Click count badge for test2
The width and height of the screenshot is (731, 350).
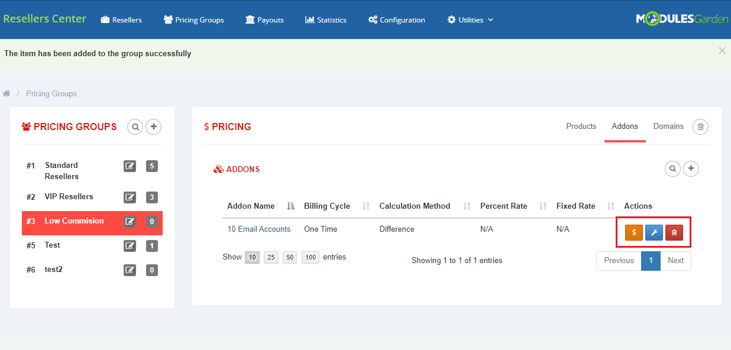tap(152, 270)
